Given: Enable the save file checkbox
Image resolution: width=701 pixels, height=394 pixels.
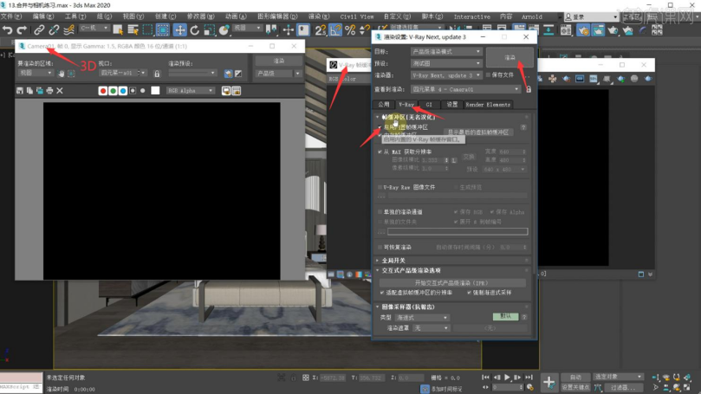Looking at the screenshot, I should [x=488, y=75].
